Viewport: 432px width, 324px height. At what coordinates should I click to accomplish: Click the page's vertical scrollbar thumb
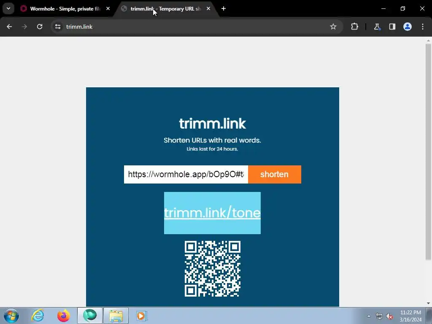point(428,151)
